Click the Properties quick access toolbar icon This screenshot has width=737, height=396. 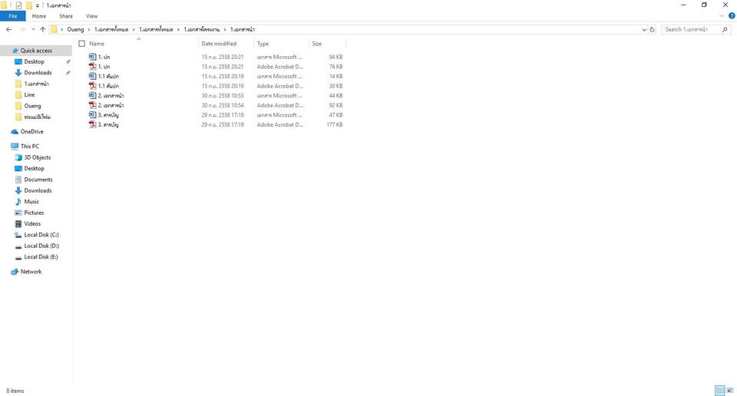pyautogui.click(x=18, y=5)
